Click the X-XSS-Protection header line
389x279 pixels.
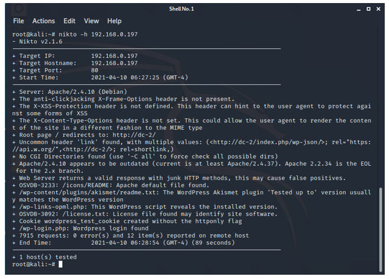192,110
